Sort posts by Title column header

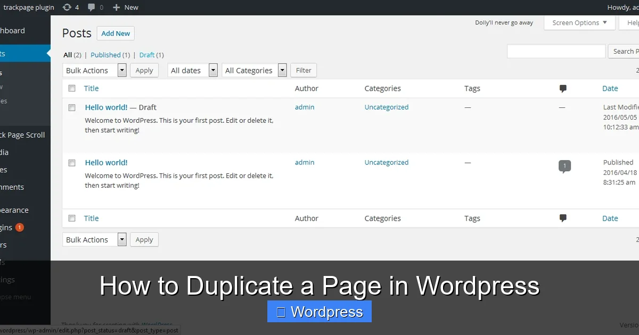click(91, 89)
